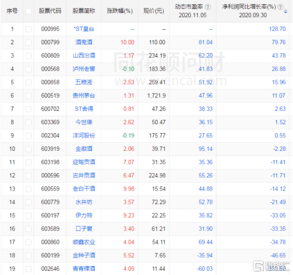Open stock link 山西汾酒
Viewport: 293px width, 275px height.
pyautogui.click(x=83, y=56)
